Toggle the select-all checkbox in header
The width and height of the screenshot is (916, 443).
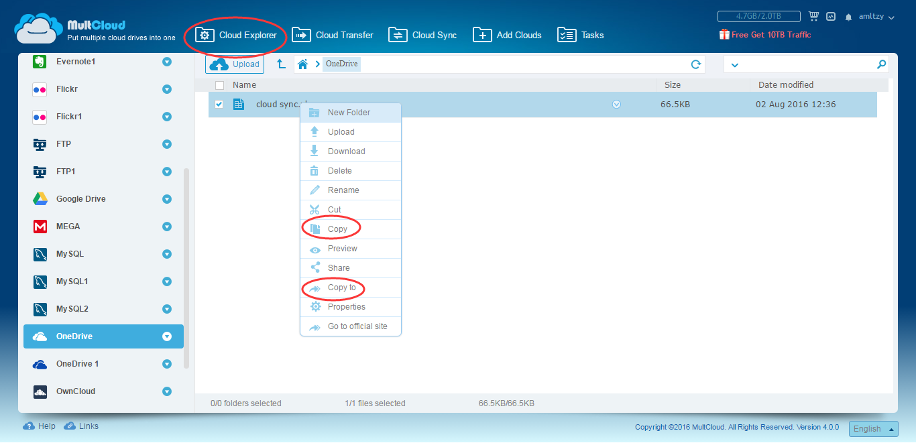219,85
